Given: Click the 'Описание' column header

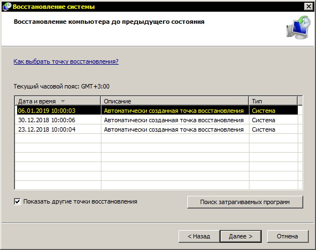Looking at the screenshot, I should click(x=175, y=101).
